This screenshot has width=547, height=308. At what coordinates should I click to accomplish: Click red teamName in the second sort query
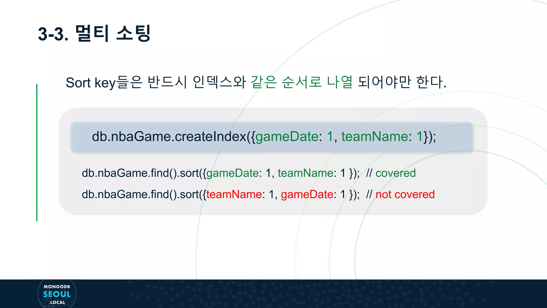coord(234,194)
